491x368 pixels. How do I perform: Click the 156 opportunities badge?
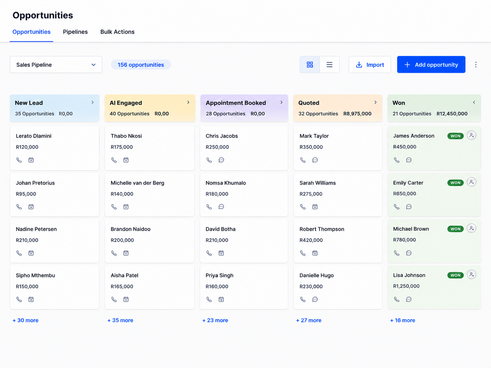(141, 65)
